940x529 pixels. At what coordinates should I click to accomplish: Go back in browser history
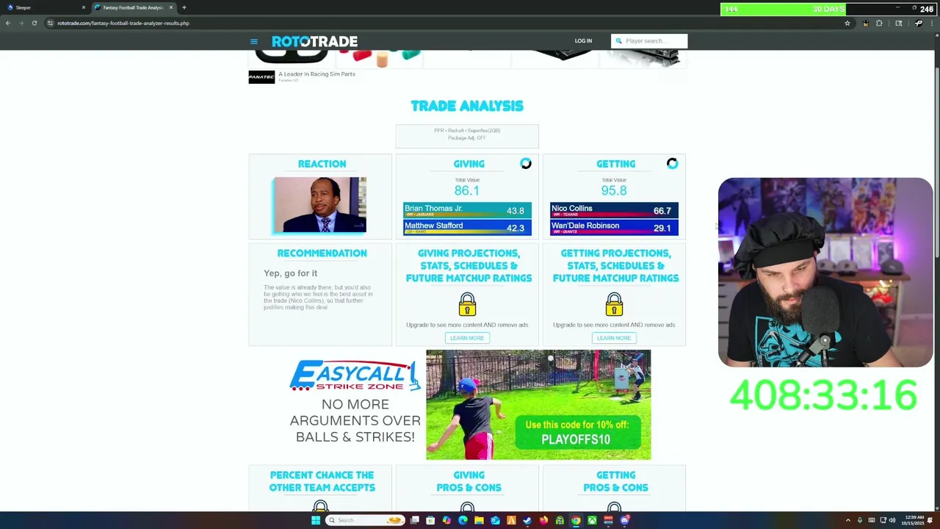tap(8, 23)
